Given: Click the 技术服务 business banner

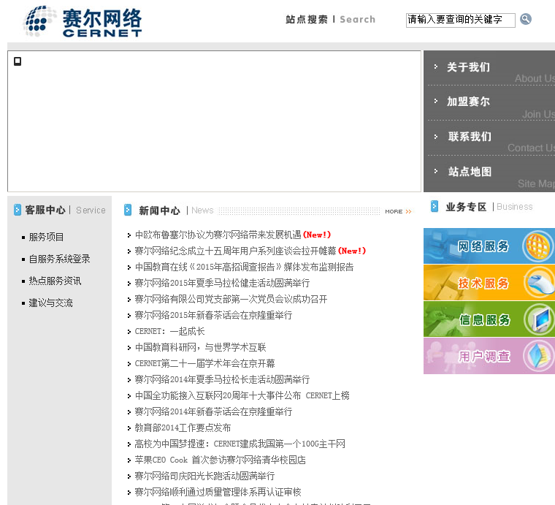Looking at the screenshot, I should point(489,283).
